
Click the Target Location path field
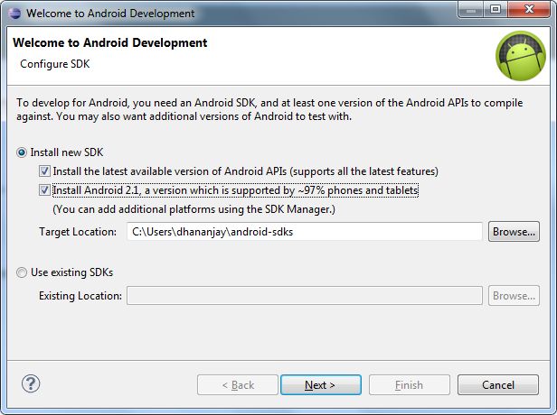pyautogui.click(x=304, y=232)
